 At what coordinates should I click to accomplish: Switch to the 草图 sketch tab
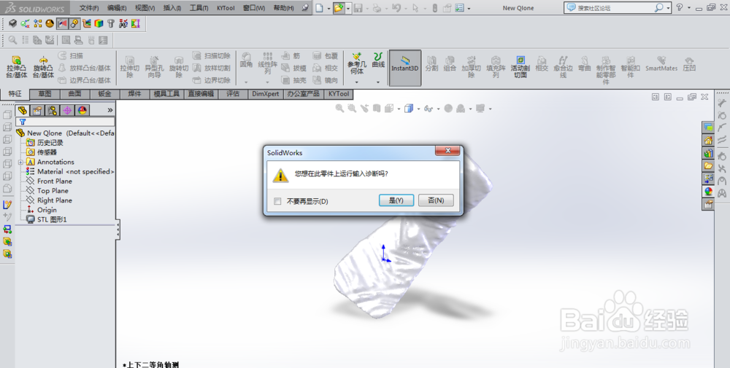point(45,94)
